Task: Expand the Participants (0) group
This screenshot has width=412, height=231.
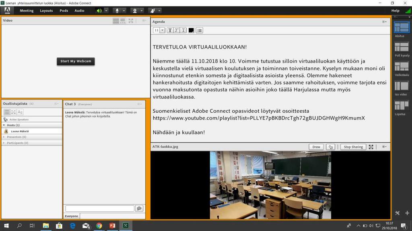Action: [4, 143]
